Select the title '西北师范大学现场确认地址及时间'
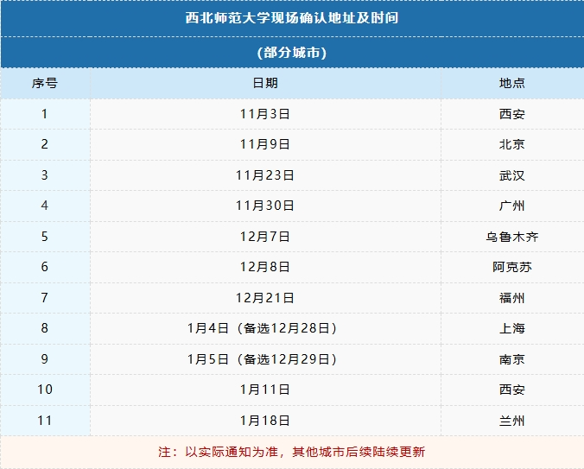 292,18
